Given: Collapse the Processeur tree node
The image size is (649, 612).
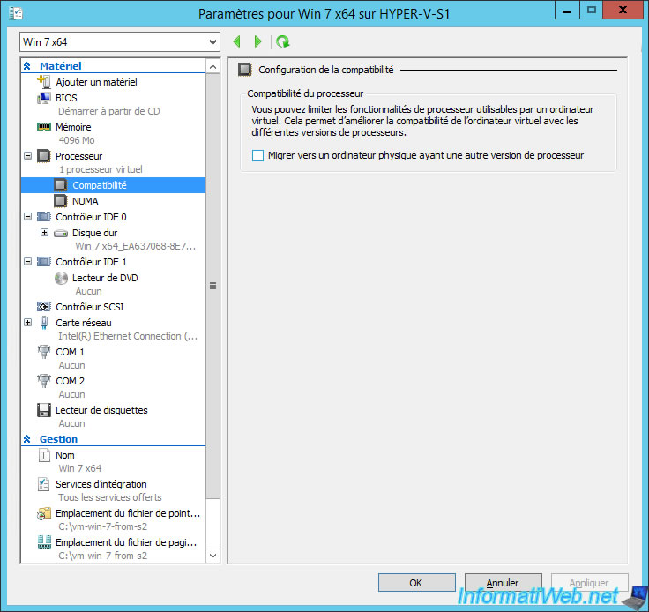Looking at the screenshot, I should click(27, 156).
